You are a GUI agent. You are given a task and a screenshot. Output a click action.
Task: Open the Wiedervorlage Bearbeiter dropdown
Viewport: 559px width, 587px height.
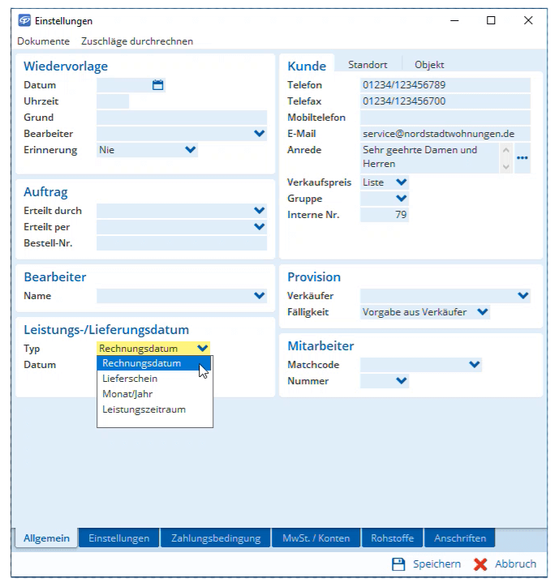[x=259, y=134]
